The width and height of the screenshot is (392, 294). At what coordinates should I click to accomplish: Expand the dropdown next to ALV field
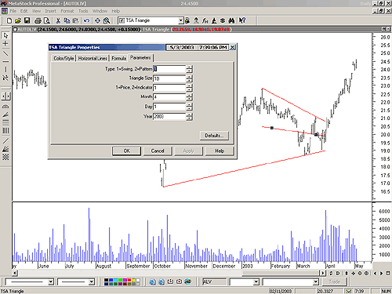[x=256, y=281]
